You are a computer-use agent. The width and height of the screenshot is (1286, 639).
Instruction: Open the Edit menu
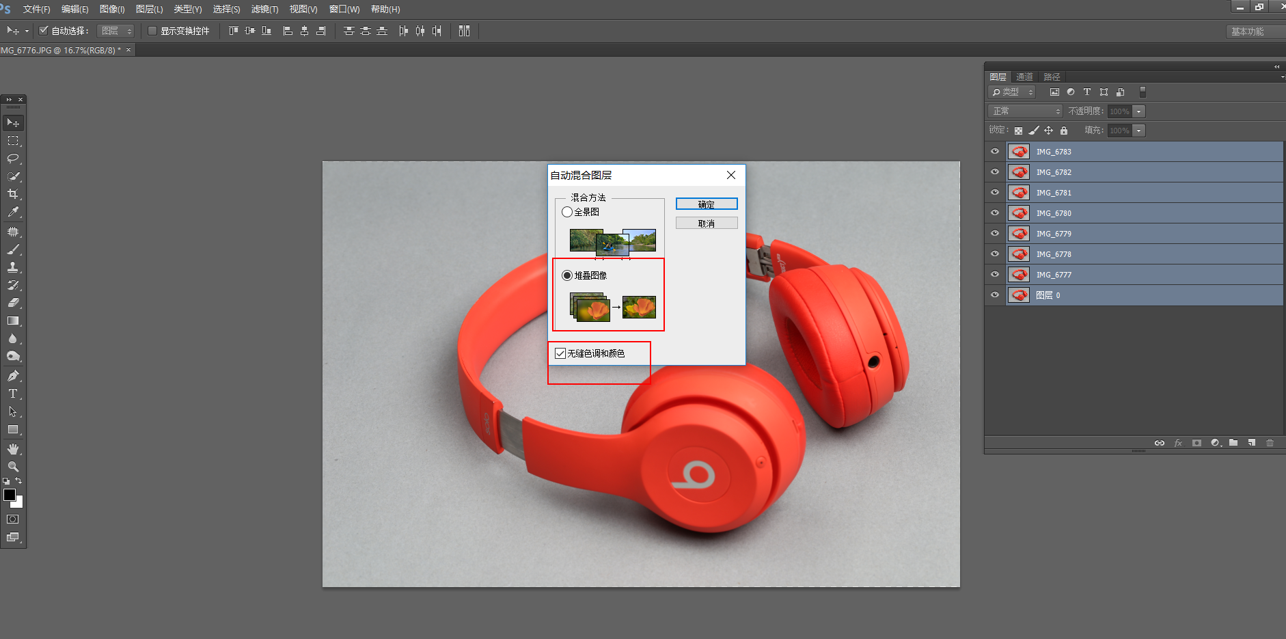click(74, 10)
